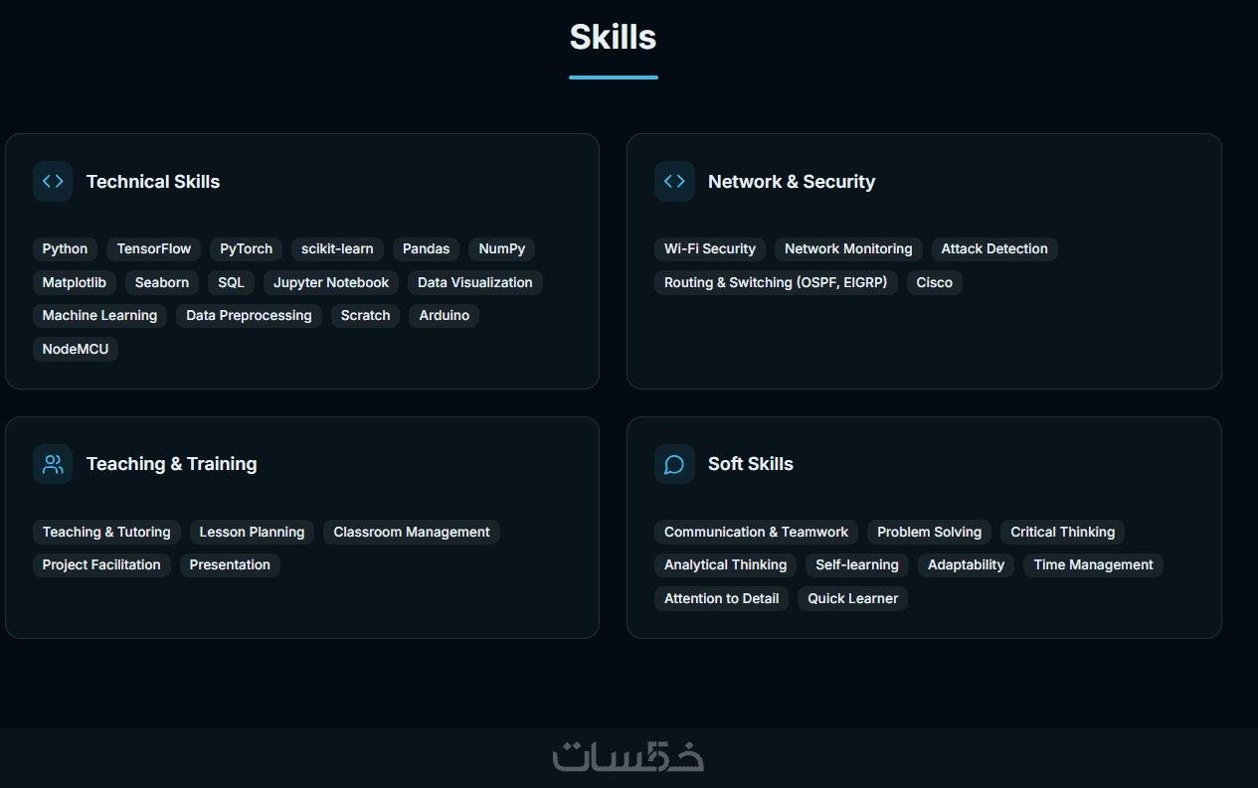Viewport: 1258px width, 788px height.
Task: Click the Problem Solving tag
Action: pyautogui.click(x=929, y=533)
